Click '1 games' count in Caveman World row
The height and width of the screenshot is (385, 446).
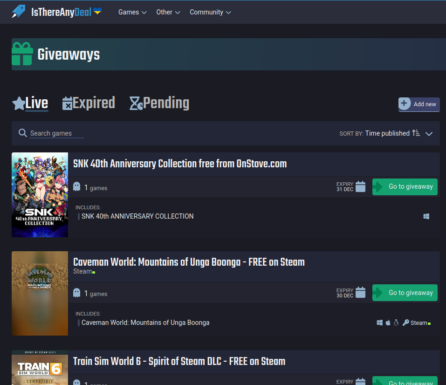[x=96, y=293]
